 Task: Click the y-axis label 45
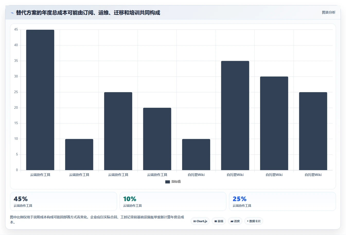16,30
